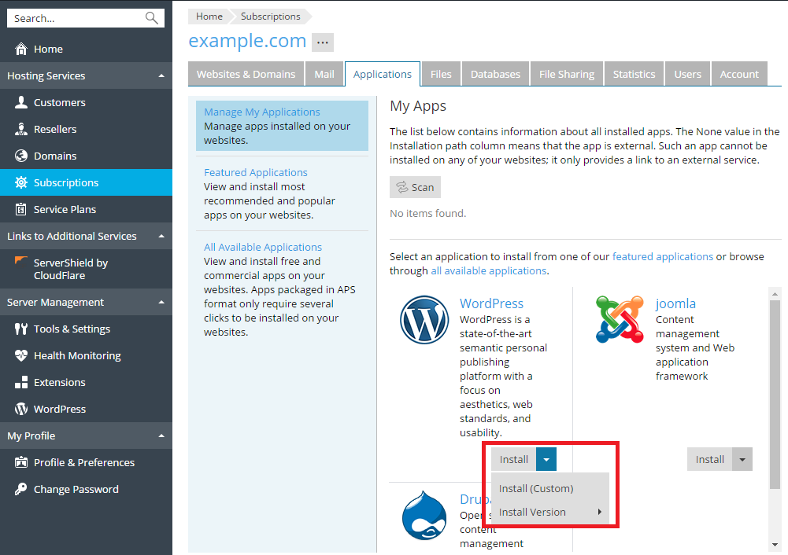Click the search magnifier icon
The width and height of the screenshot is (788, 555).
pyautogui.click(x=152, y=18)
